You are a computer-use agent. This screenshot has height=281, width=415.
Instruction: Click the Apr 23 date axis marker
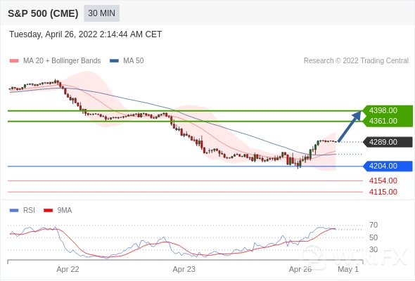[x=184, y=269]
